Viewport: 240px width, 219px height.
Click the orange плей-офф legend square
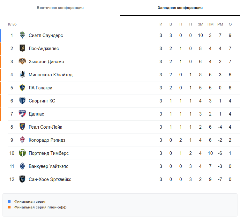9,207
